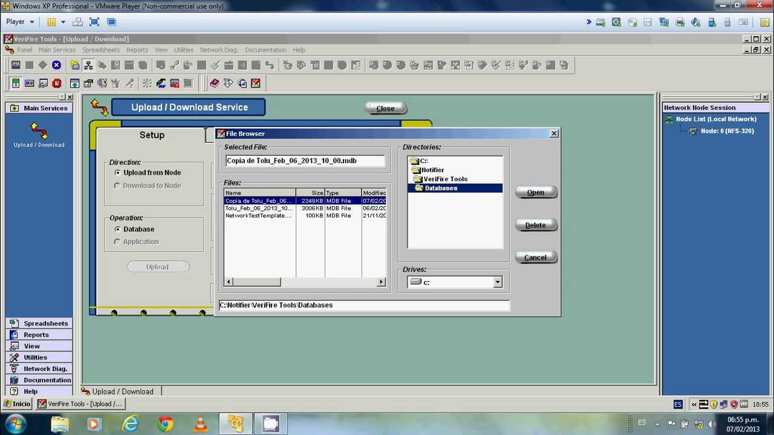Select NetworkTestTemplate file row
Image resolution: width=774 pixels, height=435 pixels.
305,215
